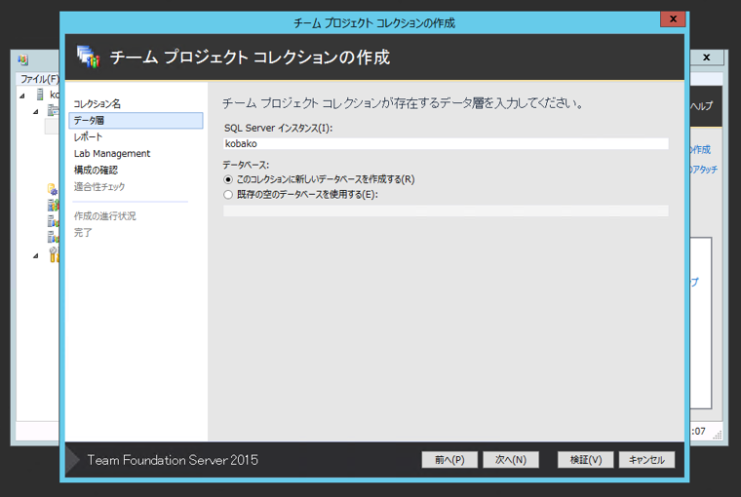Viewport: 741px width, 497px height.
Task: Click Team Foundation Server 2015 footer text
Action: tap(173, 460)
